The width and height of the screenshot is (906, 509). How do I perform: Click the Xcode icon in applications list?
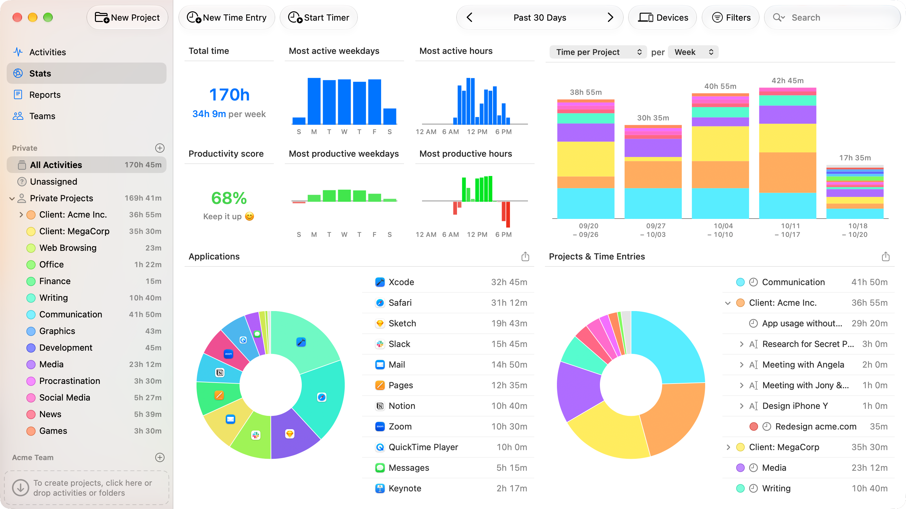pyautogui.click(x=380, y=282)
